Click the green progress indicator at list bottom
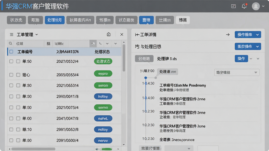 (107, 149)
